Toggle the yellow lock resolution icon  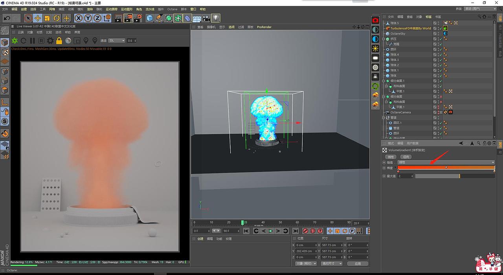coord(59,41)
